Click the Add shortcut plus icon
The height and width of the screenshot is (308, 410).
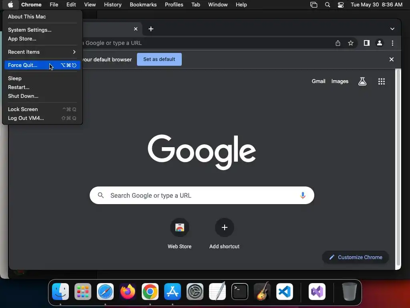[x=224, y=227]
